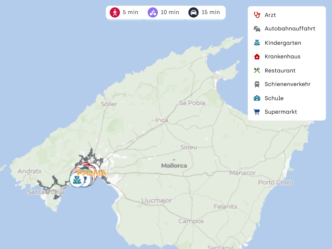Click the Palma city label on map
332x249 pixels.
click(x=92, y=173)
